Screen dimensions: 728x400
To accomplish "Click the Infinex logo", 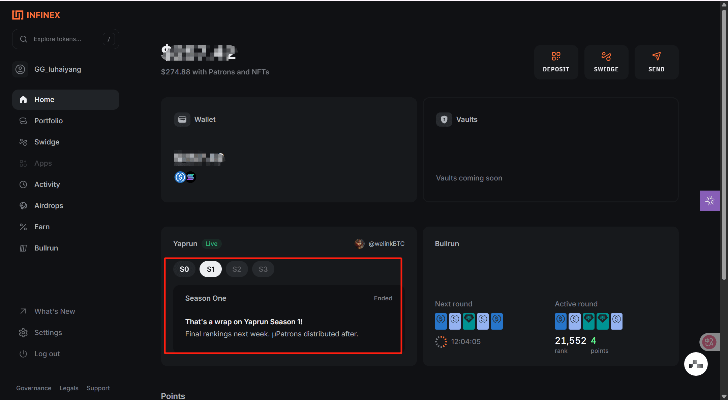I will (x=36, y=15).
